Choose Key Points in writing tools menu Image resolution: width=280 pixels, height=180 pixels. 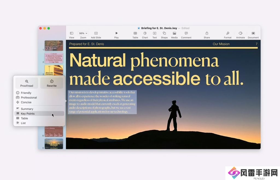[x=28, y=114]
